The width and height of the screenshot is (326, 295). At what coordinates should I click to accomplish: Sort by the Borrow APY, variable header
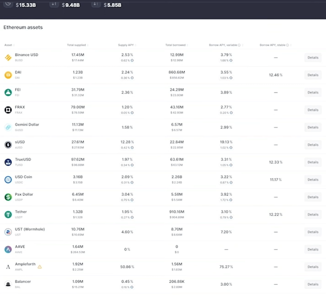226,45
